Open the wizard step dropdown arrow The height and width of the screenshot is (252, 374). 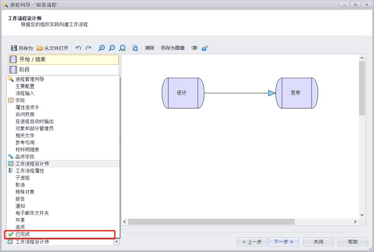coord(116,242)
